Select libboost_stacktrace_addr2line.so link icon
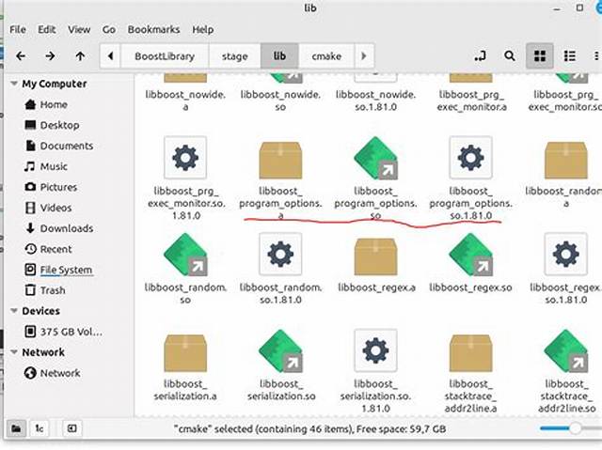Image resolution: width=602 pixels, height=450 pixels. point(566,351)
